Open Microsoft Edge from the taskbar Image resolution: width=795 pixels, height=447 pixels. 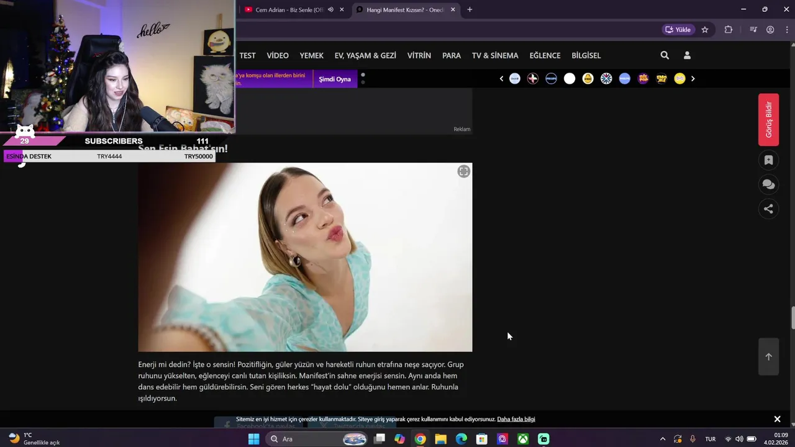pos(461,439)
